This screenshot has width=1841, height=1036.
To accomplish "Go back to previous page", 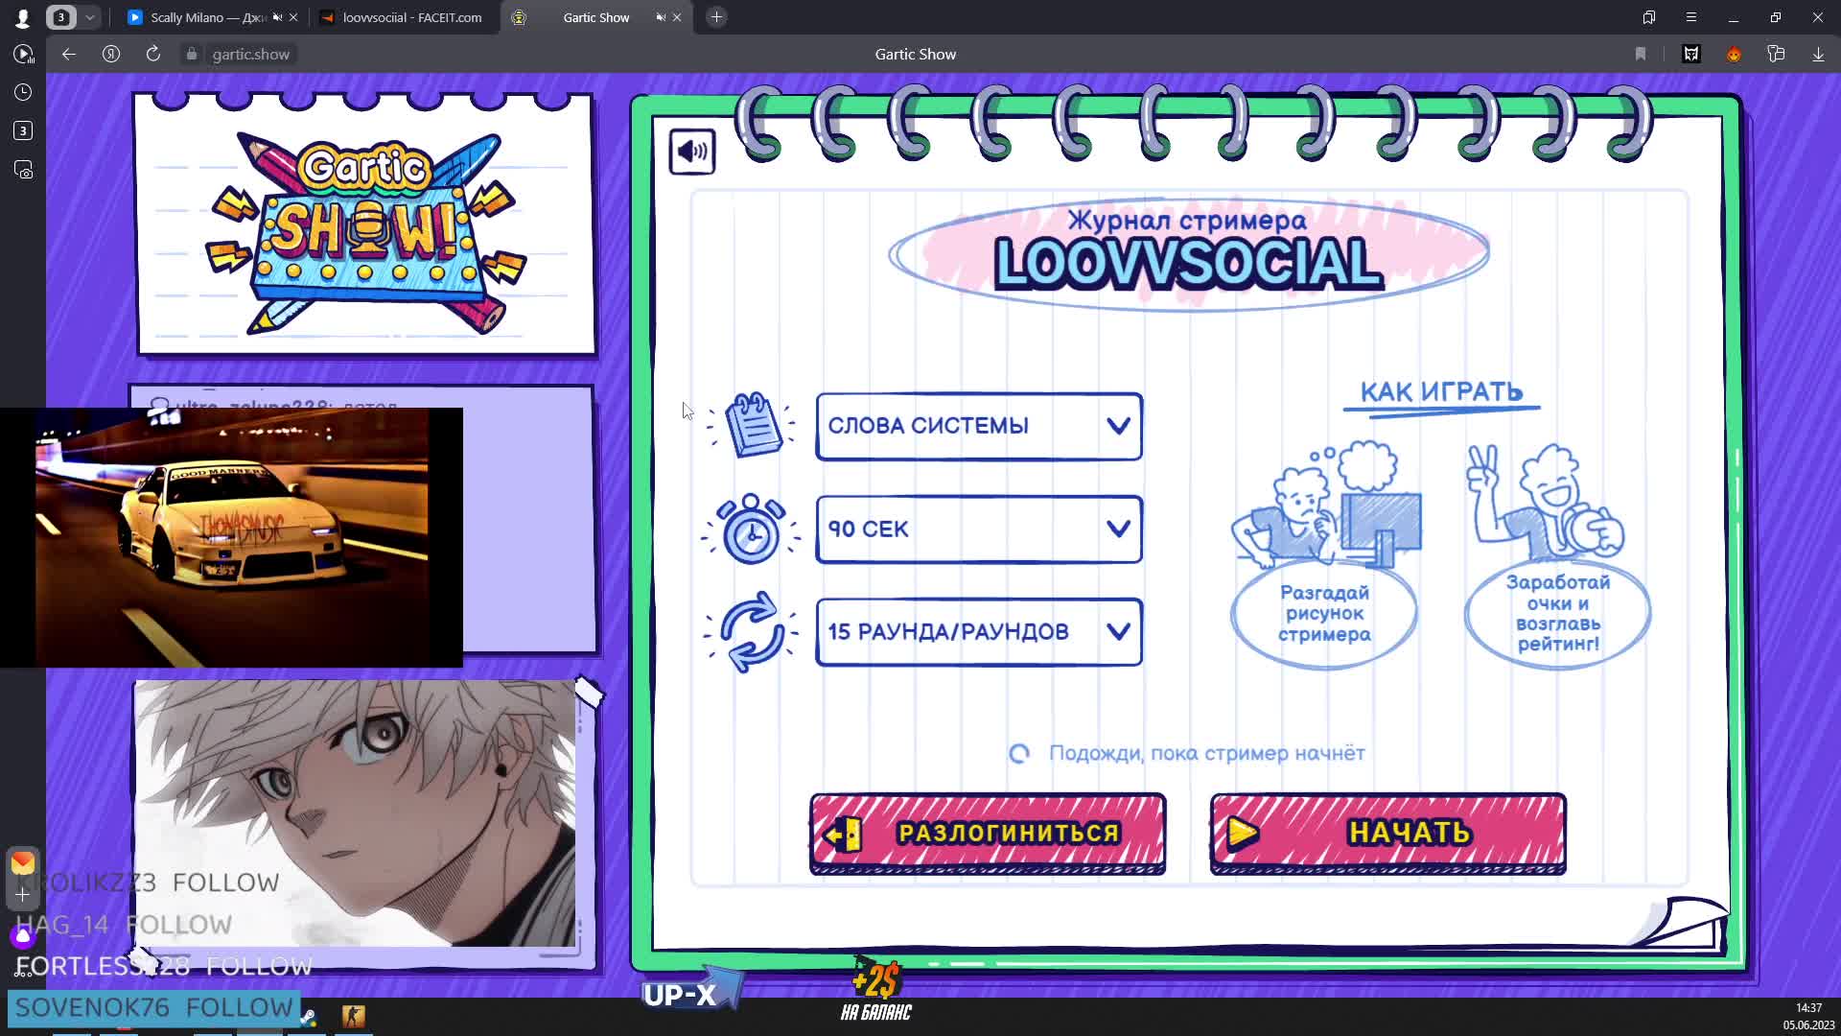I will coord(68,54).
